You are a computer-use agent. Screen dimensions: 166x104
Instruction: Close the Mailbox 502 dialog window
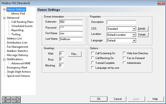[x=161, y=3]
